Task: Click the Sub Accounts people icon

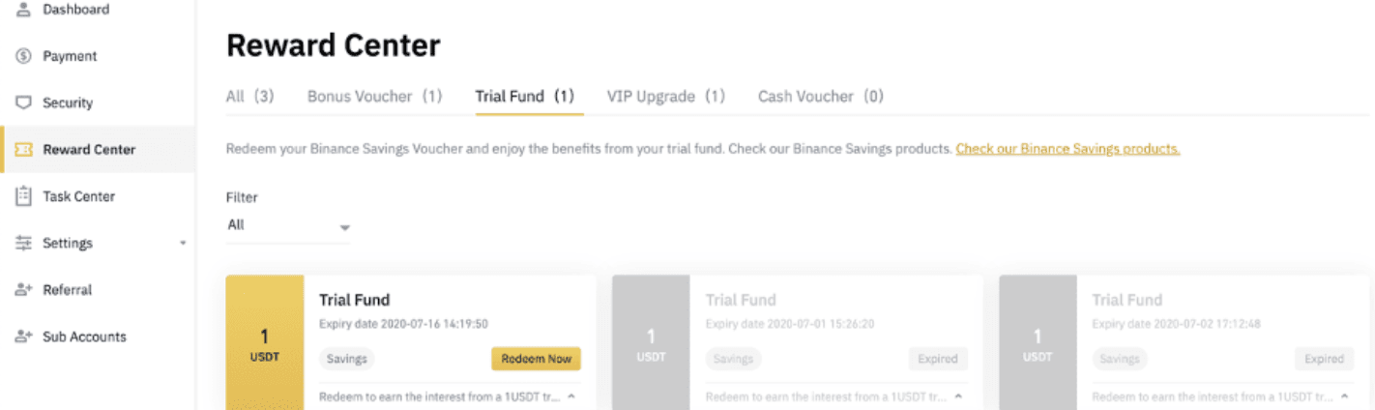Action: pos(24,337)
